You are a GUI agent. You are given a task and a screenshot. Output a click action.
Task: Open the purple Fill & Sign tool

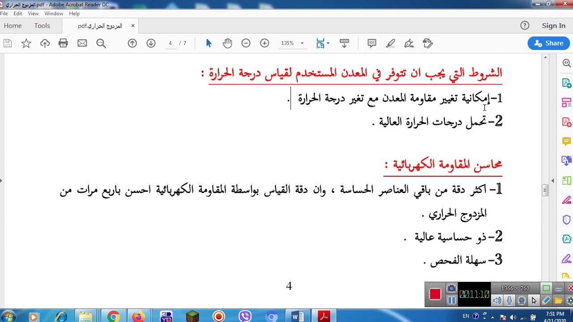566,258
